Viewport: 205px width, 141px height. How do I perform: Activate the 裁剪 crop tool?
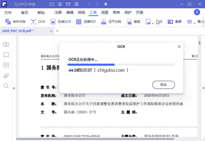pyautogui.click(x=133, y=22)
